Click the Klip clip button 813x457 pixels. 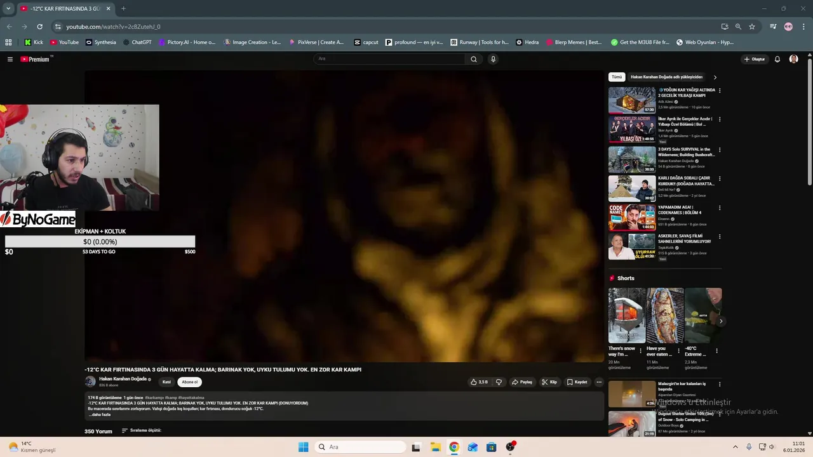pyautogui.click(x=549, y=382)
